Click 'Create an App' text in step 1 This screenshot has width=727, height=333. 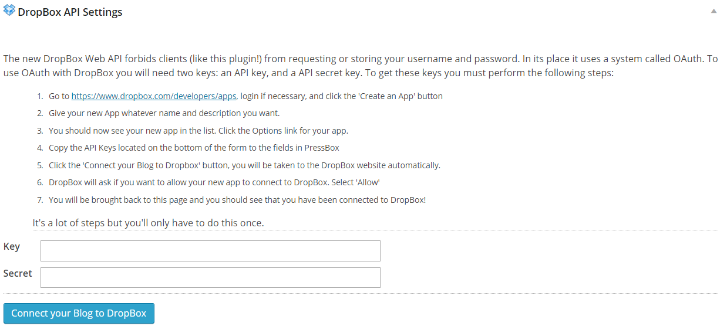[x=386, y=96]
